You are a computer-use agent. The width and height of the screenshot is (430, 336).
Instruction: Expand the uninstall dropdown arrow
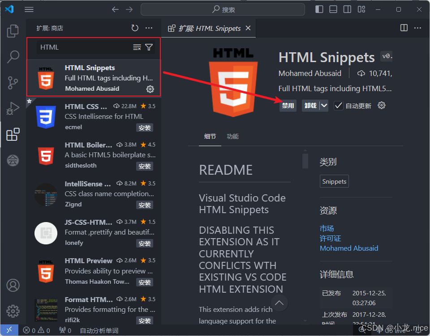click(324, 105)
